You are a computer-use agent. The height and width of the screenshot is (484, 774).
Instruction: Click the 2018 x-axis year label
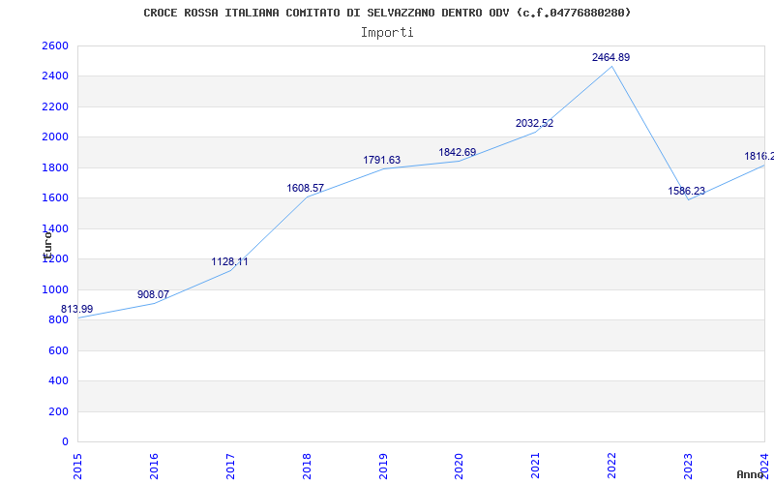(x=306, y=467)
